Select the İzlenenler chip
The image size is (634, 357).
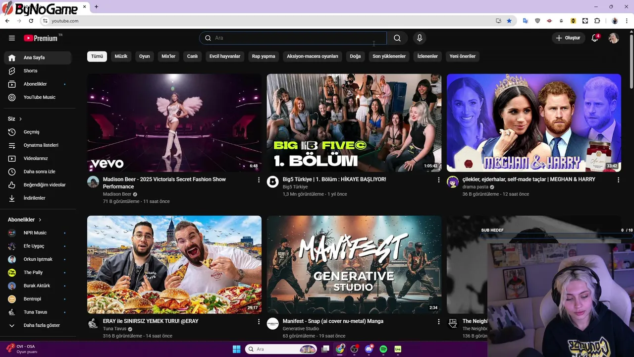coord(427,57)
